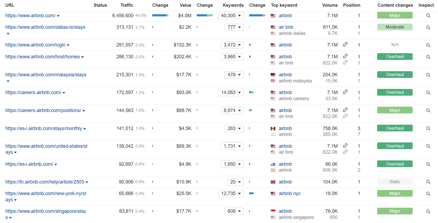This screenshot has width=438, height=223.
Task: Open the 608 keywords dropdown
Action: click(234, 211)
